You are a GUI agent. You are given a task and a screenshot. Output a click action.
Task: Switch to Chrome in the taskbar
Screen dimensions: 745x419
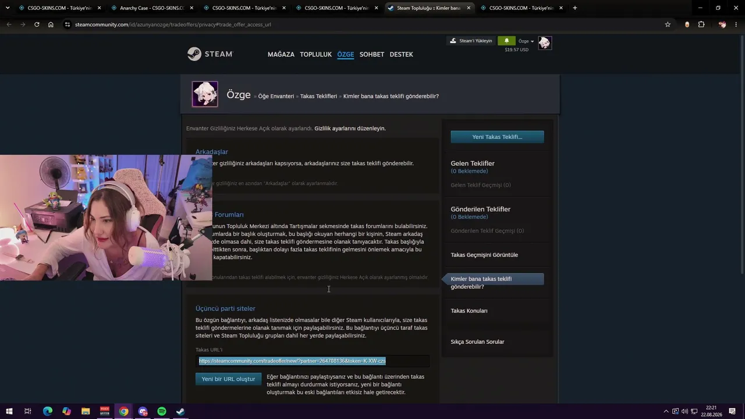124,411
